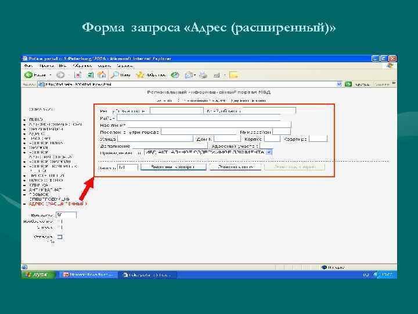Click the 'Выводить' field showing 50
Image resolution: width=418 pixels, height=314 pixels.
click(66, 215)
